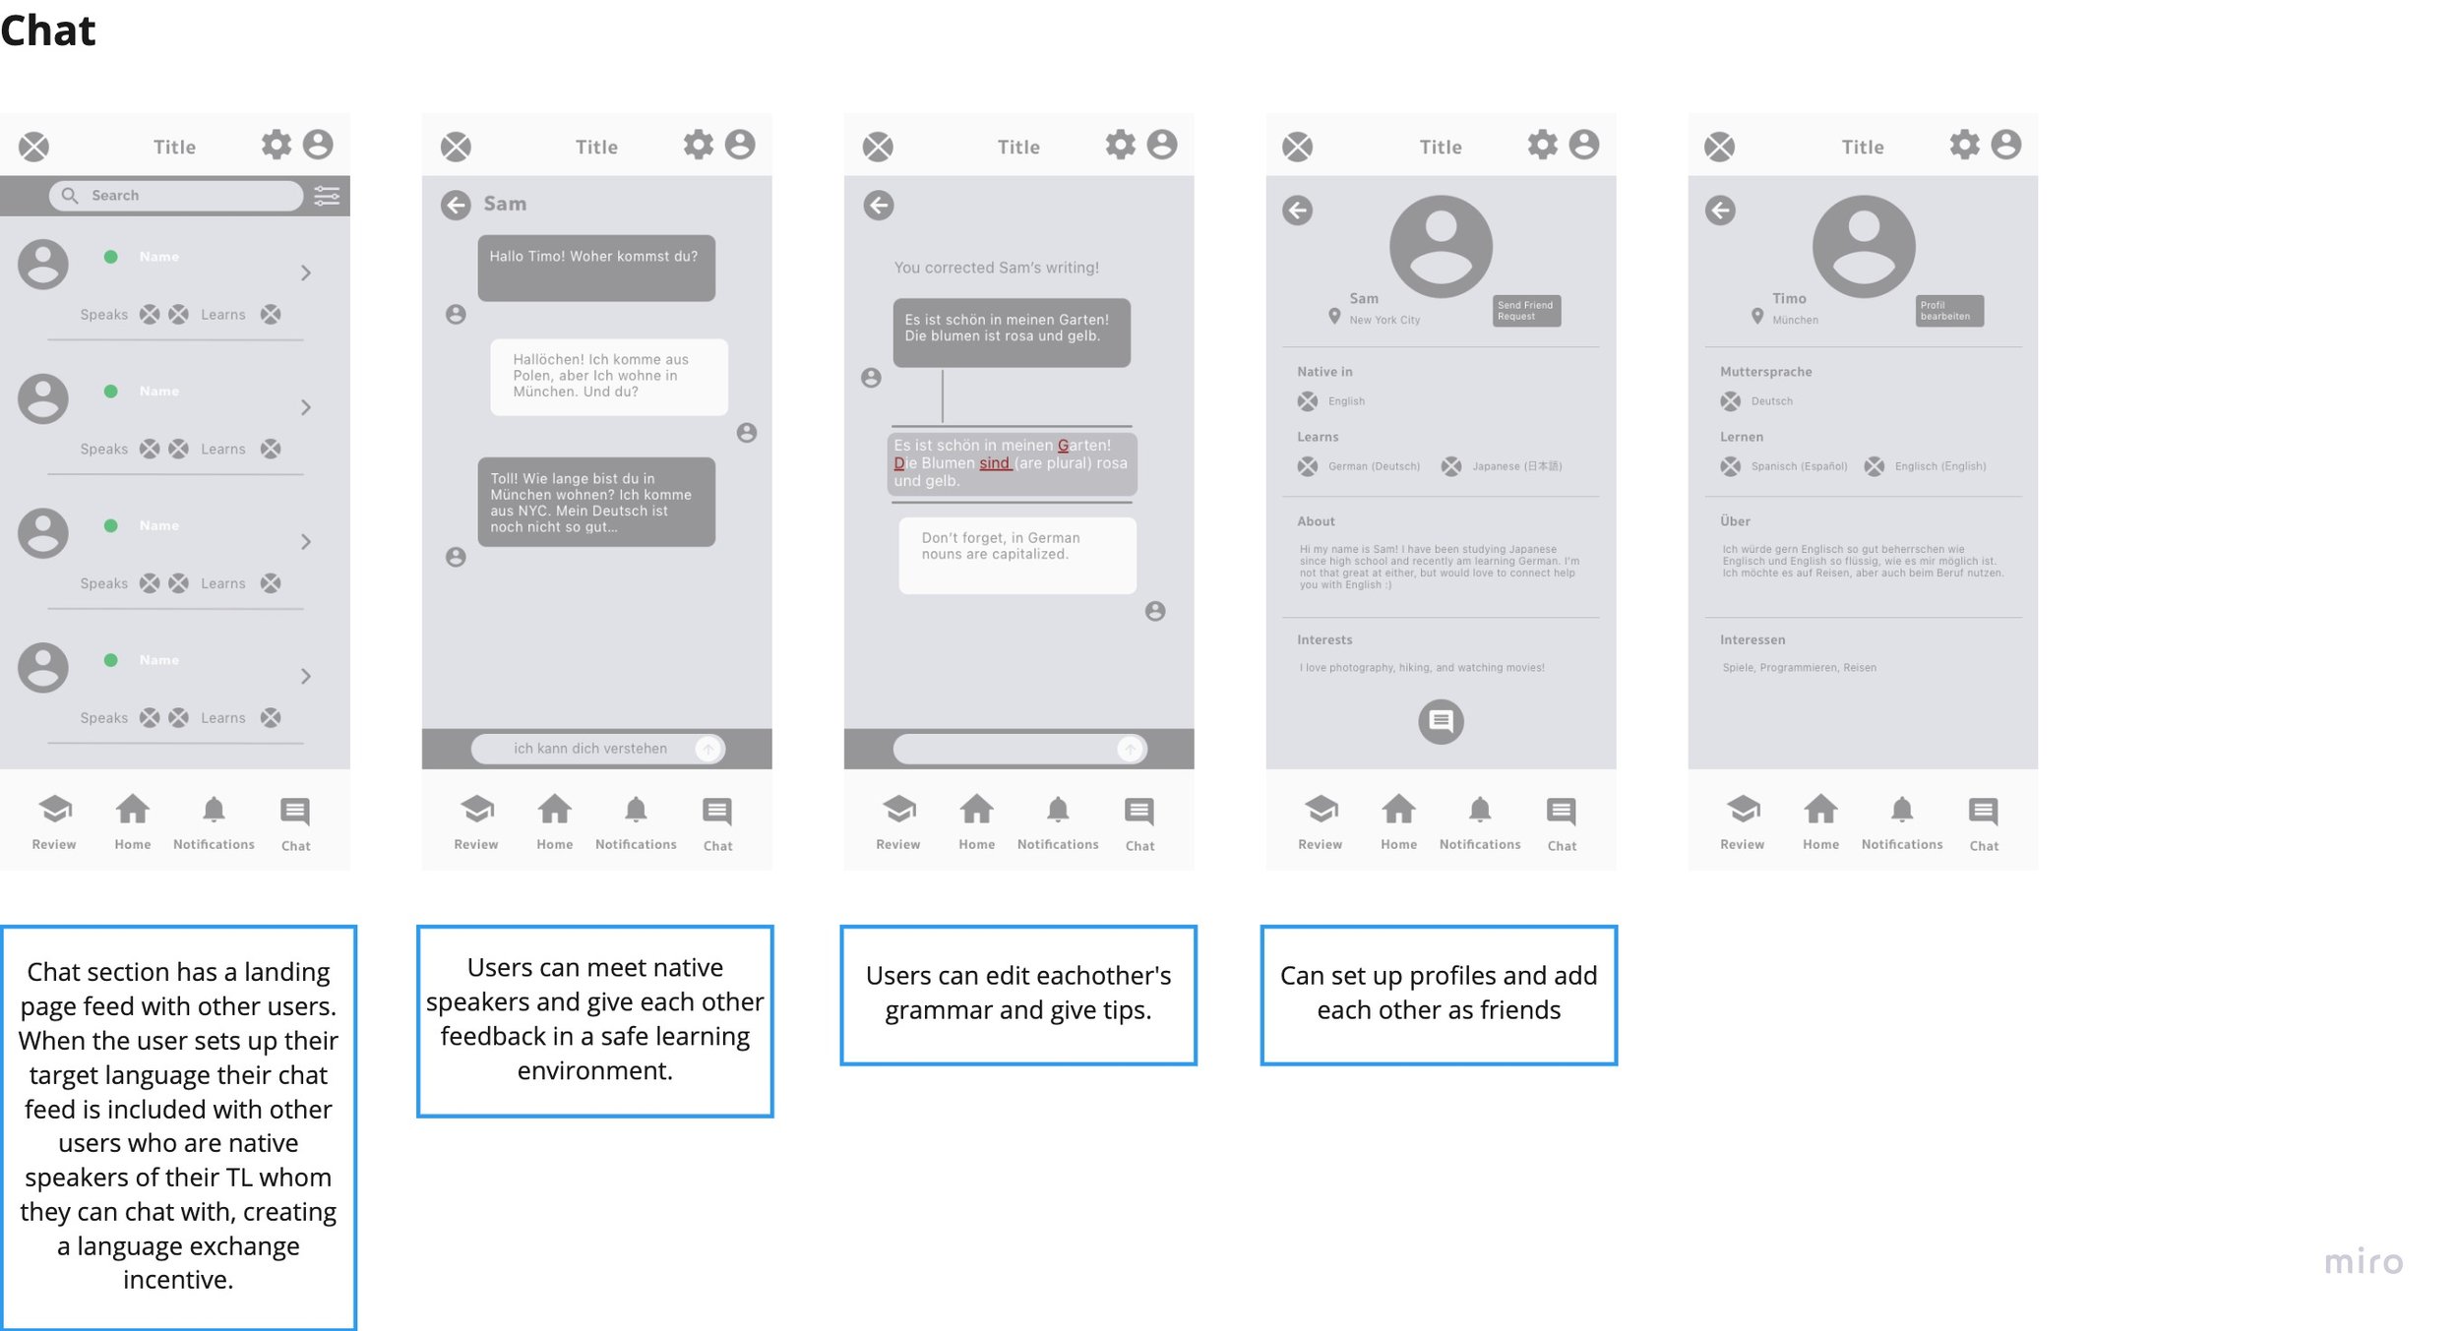Select the Chat tab label in footer
2460x1331 pixels.
[x=301, y=844]
